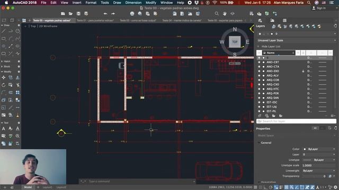
Task: Select the Copy tool in Modify panel
Action: (x=11, y=78)
